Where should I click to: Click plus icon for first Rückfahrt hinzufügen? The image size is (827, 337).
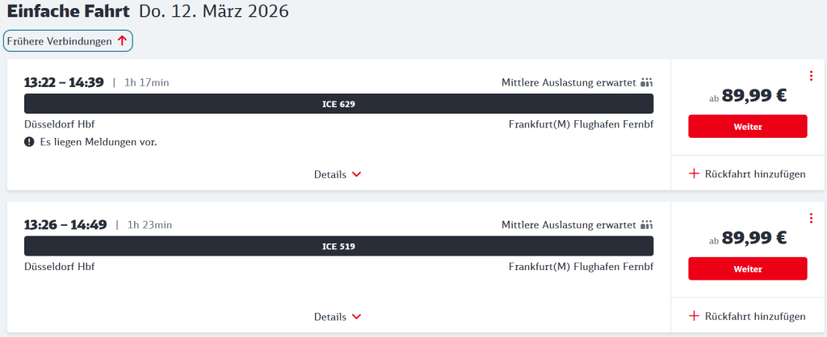[693, 173]
